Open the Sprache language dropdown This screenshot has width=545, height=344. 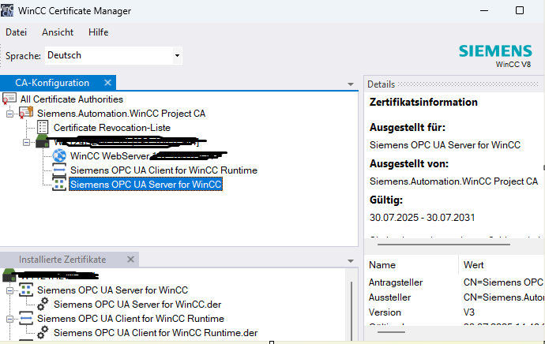[177, 55]
